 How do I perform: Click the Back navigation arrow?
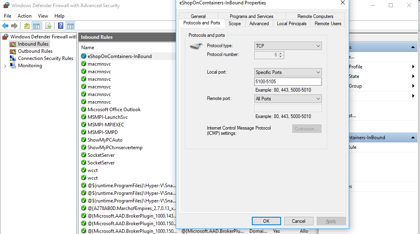click(x=5, y=26)
